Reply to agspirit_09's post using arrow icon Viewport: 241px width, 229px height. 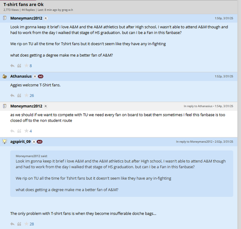(12, 224)
